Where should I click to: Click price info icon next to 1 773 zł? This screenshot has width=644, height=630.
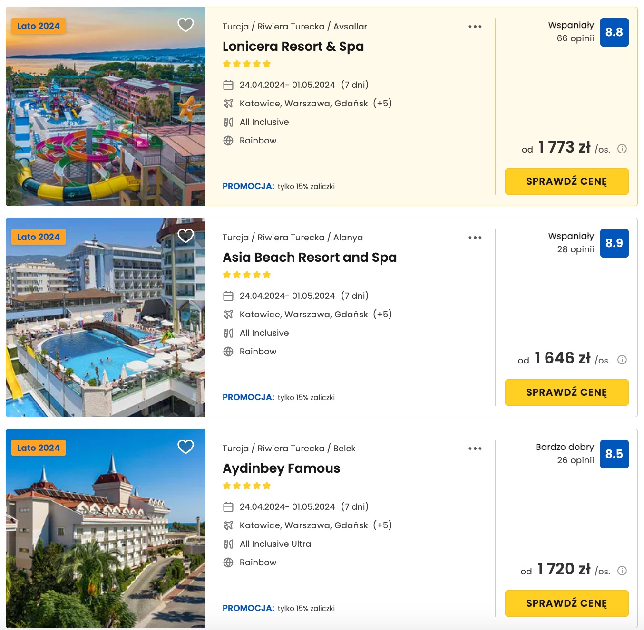(x=622, y=149)
